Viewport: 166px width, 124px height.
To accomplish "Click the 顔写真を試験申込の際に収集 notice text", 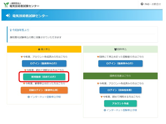I will 35,37.
